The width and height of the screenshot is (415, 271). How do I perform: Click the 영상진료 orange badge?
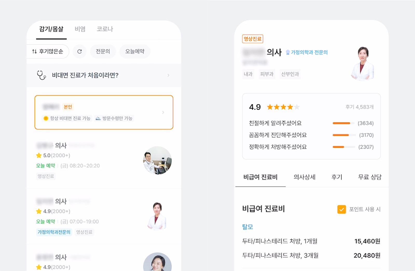[253, 39]
